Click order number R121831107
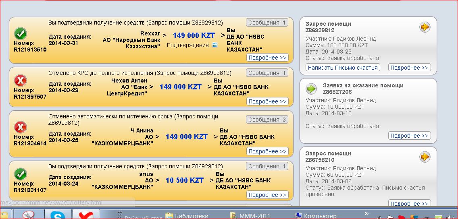 pos(30,190)
